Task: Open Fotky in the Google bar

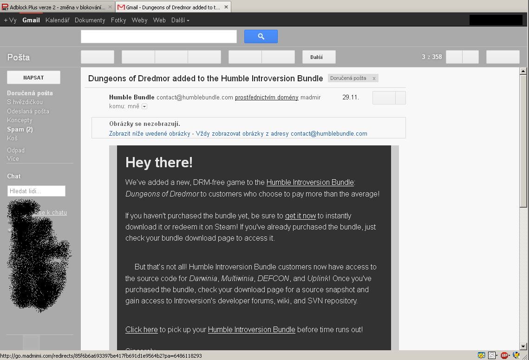Action: point(118,20)
